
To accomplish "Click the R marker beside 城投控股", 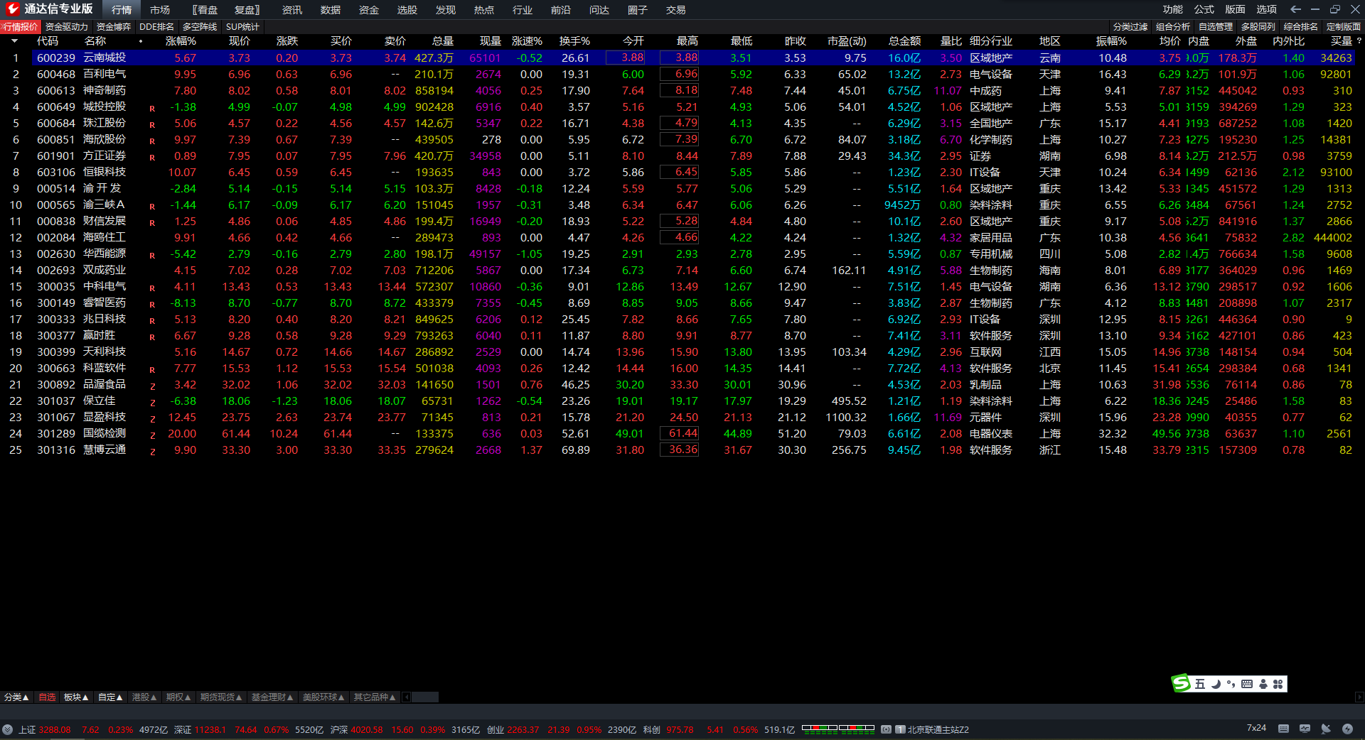I will [x=152, y=109].
